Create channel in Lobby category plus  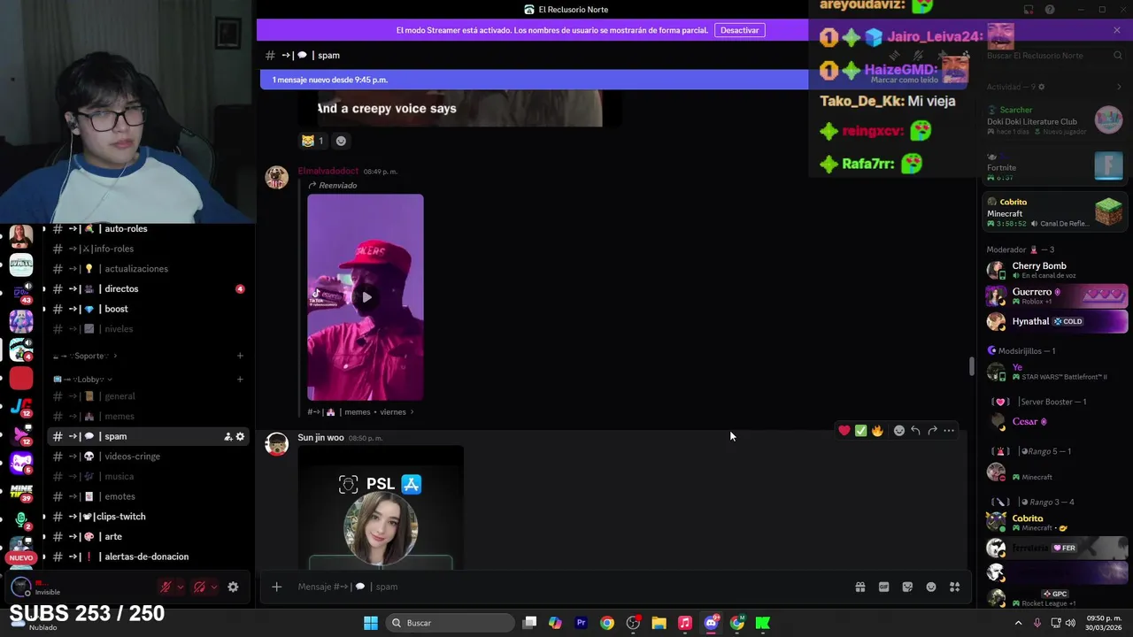click(x=240, y=380)
